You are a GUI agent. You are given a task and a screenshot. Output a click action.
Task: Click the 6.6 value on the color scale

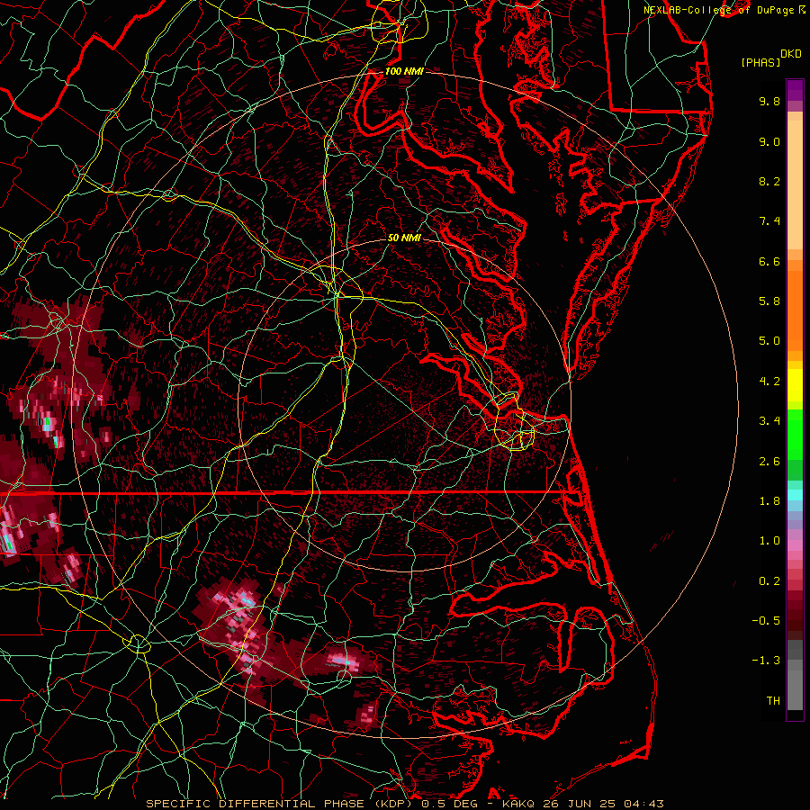click(x=769, y=261)
